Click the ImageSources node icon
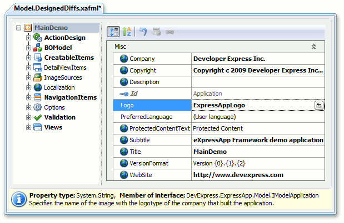The height and width of the screenshot is (223, 344). tap(38, 77)
